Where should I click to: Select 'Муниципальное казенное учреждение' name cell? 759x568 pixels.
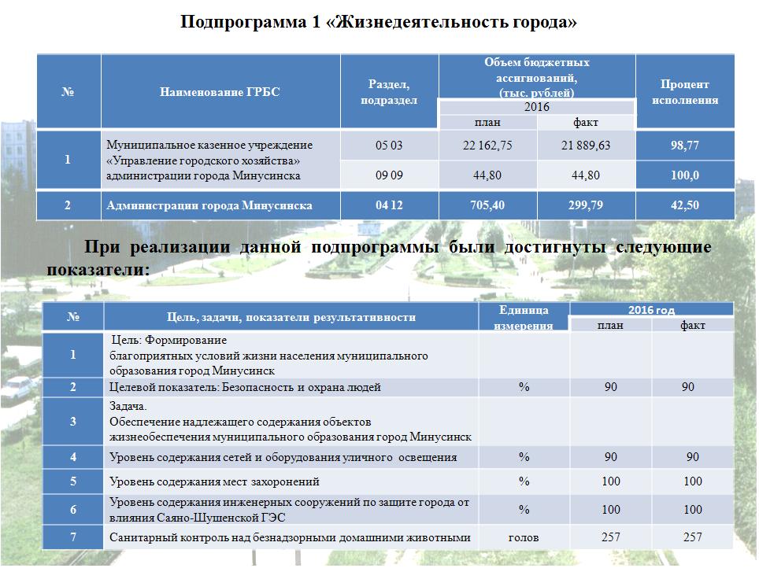point(220,160)
